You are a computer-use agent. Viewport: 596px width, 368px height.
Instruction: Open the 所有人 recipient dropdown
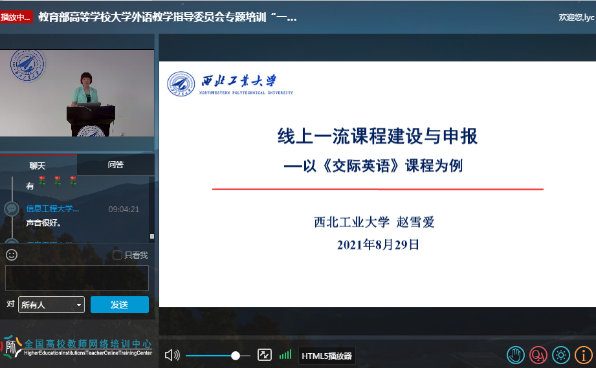(51, 305)
